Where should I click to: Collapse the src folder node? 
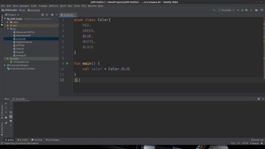click(8, 29)
